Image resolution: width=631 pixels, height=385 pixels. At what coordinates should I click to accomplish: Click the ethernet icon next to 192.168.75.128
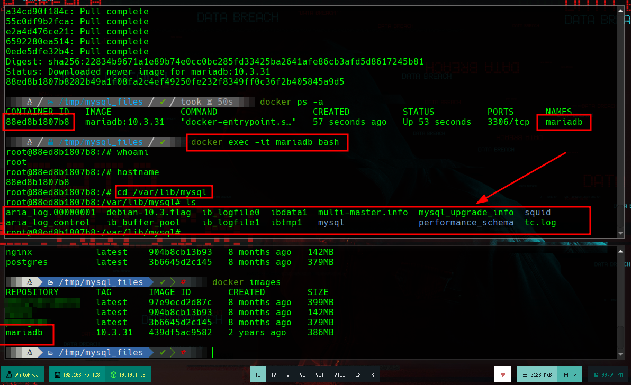pos(57,374)
